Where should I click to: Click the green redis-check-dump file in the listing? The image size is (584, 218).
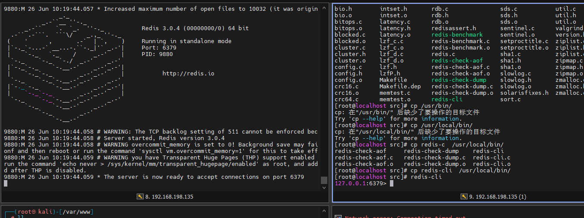click(x=459, y=80)
